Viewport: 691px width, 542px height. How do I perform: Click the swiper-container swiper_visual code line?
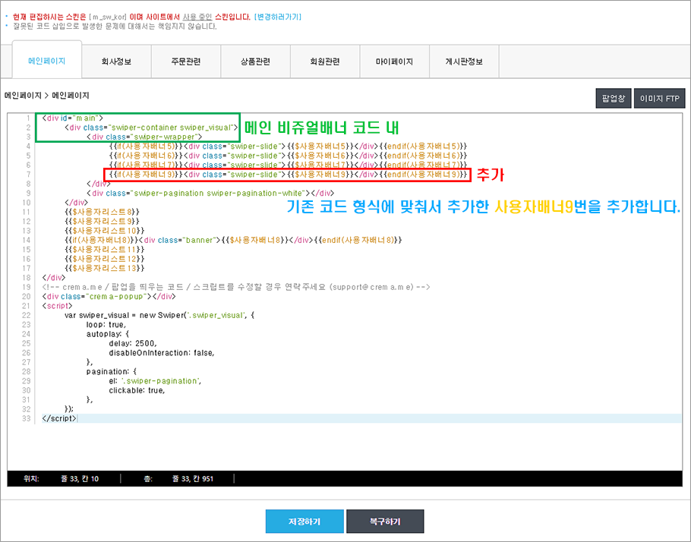tap(151, 128)
